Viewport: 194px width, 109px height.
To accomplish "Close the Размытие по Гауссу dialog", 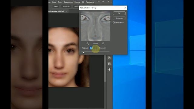I will coord(125,8).
